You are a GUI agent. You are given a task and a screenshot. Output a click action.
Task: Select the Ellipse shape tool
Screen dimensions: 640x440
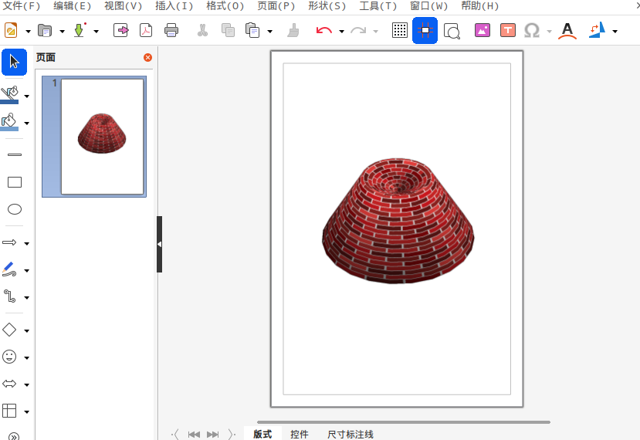point(14,209)
